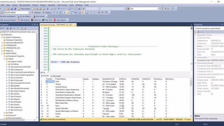Open the ApexSQL menu
The height and width of the screenshot is (126, 224).
51,5
